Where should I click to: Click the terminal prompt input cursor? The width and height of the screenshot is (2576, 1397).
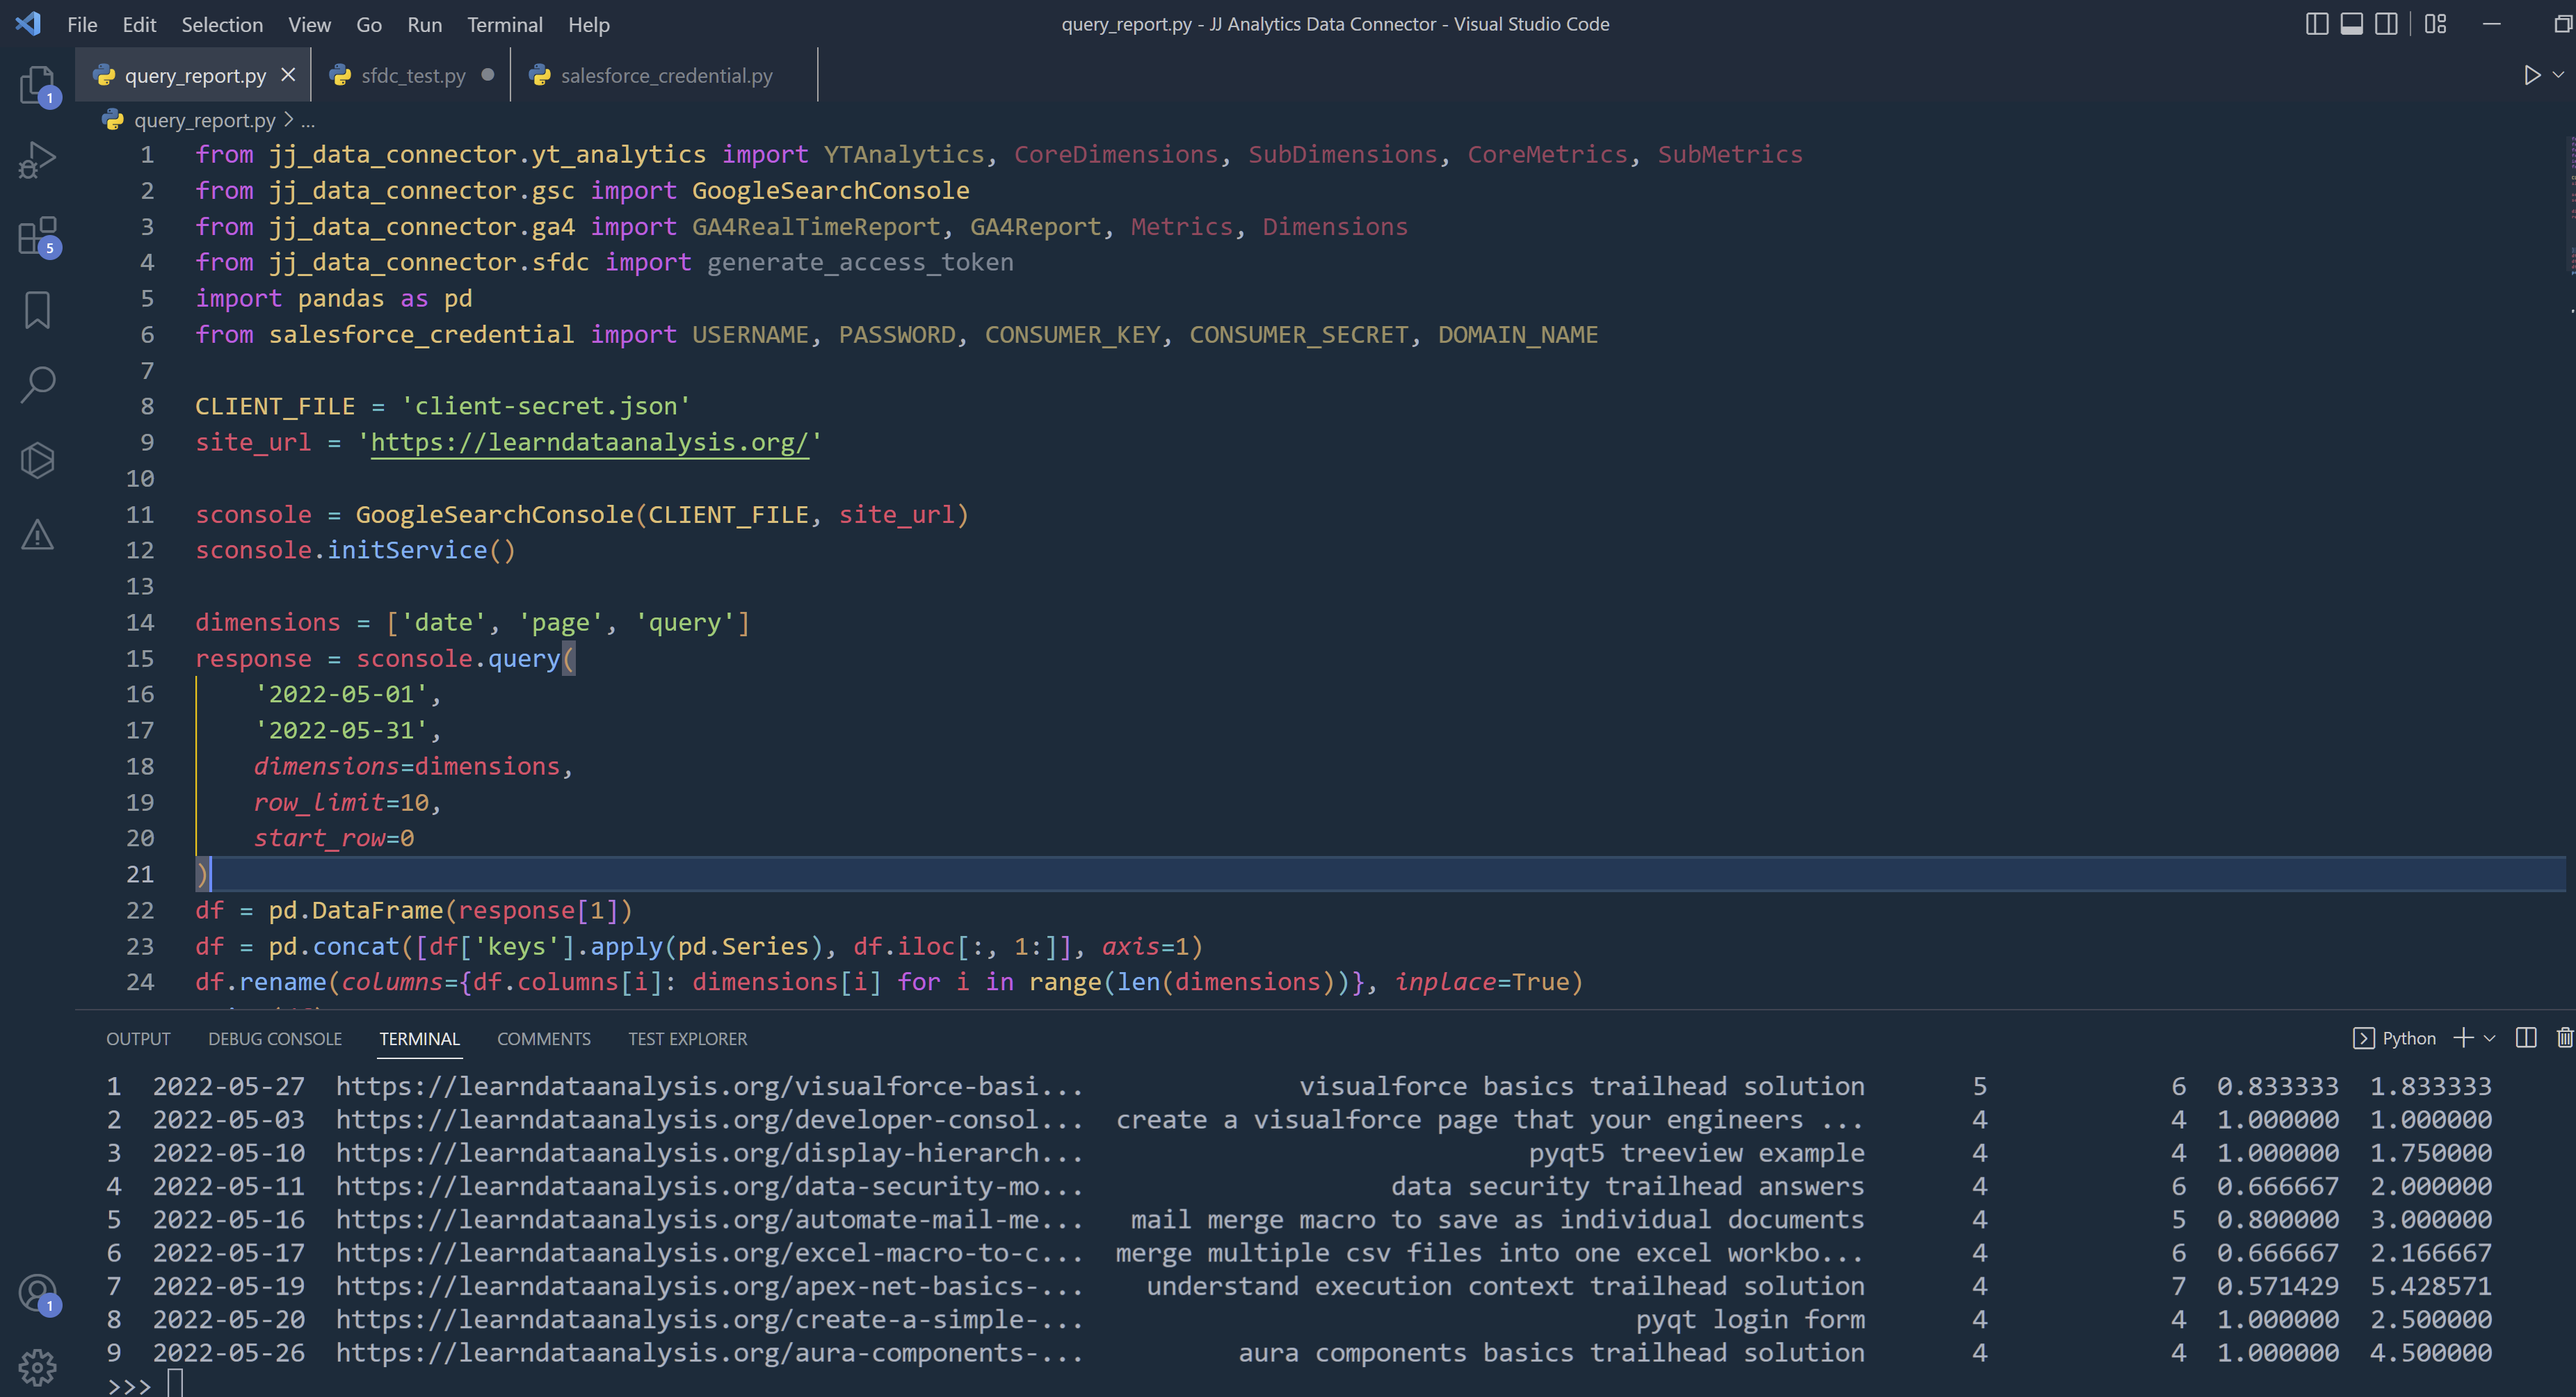click(175, 1384)
